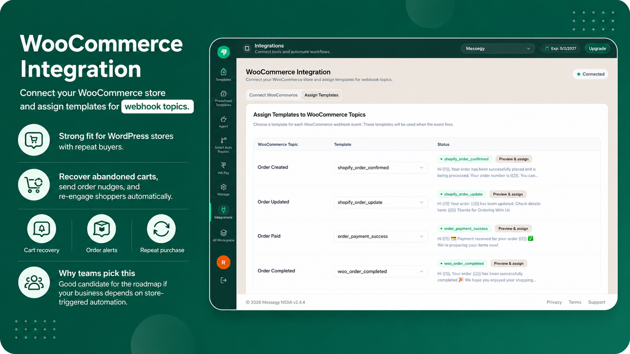
Task: Select the Integrations plug icon
Action: point(223,210)
